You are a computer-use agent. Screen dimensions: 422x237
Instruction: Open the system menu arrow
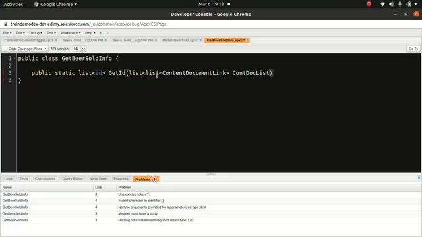pyautogui.click(x=416, y=4)
